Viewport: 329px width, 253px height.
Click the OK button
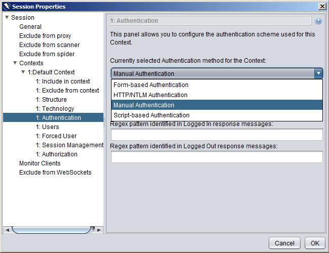[x=315, y=243]
